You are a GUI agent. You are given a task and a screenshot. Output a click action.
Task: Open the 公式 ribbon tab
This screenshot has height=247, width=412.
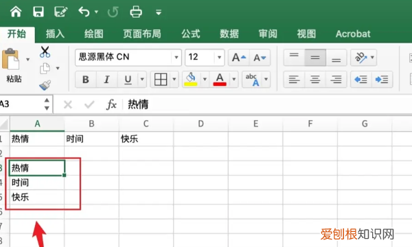click(191, 34)
